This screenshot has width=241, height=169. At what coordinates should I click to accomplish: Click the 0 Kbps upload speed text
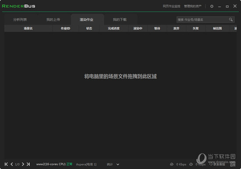[x=181, y=164]
